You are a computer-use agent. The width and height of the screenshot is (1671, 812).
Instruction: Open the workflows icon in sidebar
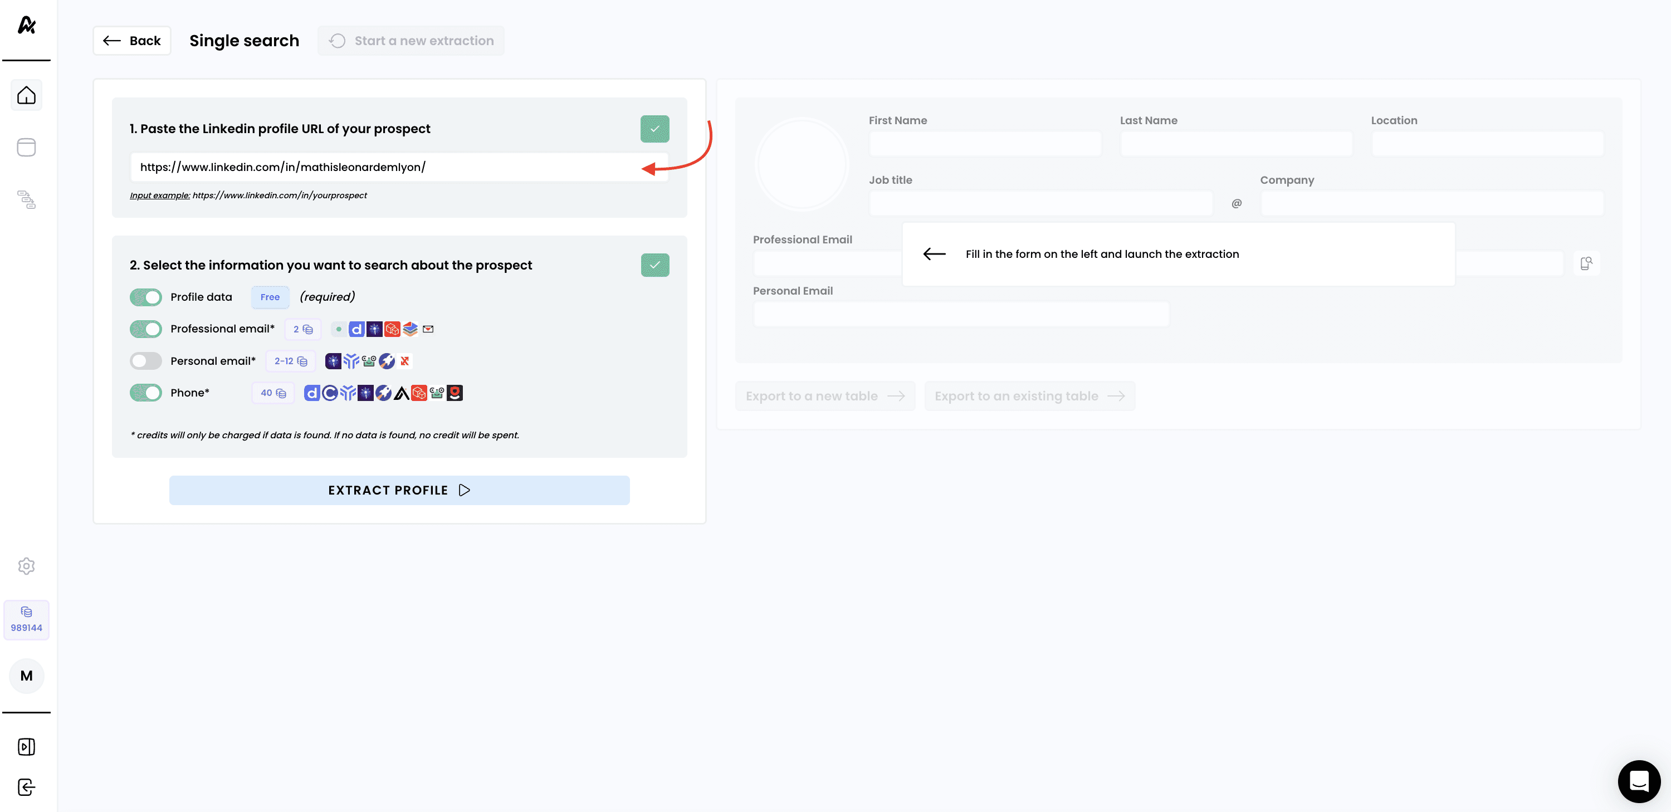(x=26, y=199)
